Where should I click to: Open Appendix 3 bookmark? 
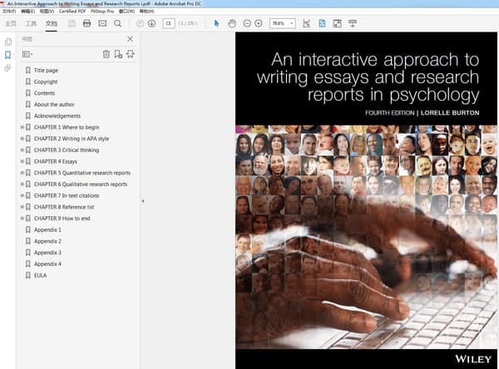point(47,253)
